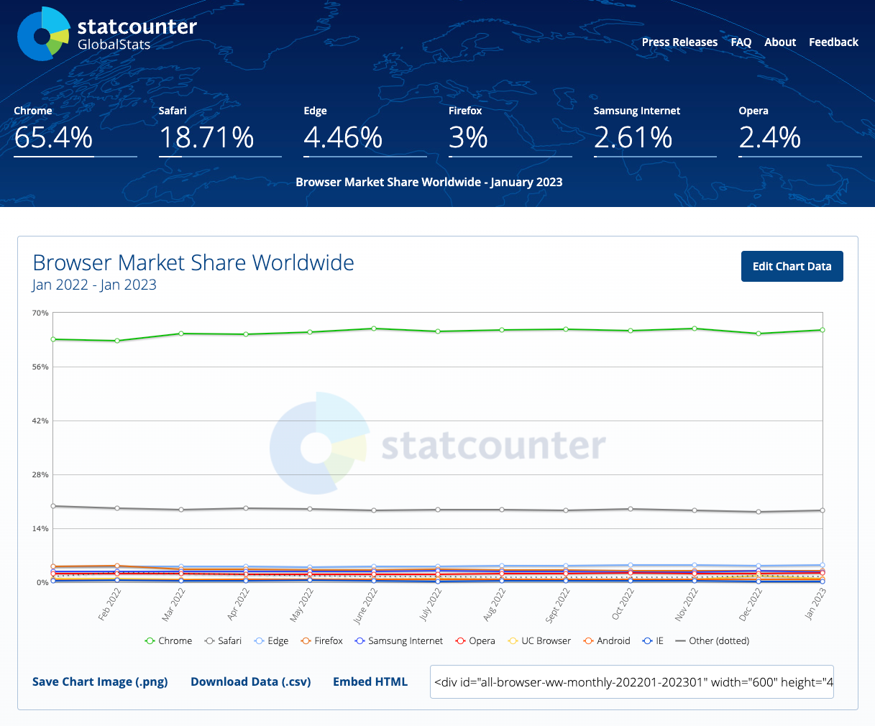Toggle the Safari series in the legend

(223, 640)
